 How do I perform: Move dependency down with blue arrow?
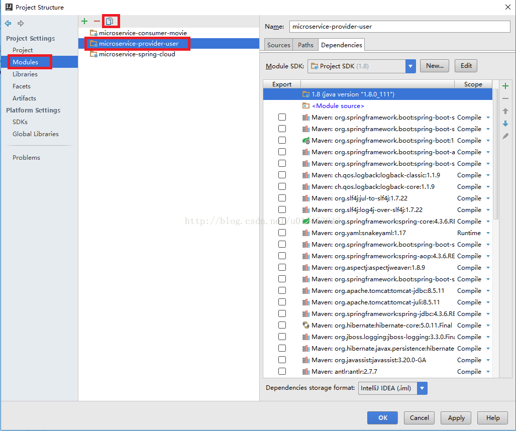pos(505,124)
